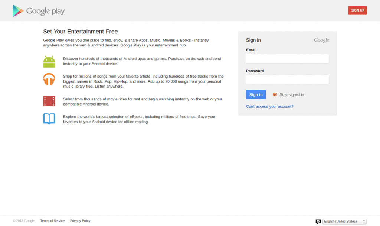Focus the Email input field
380x226 pixels.
(x=288, y=58)
